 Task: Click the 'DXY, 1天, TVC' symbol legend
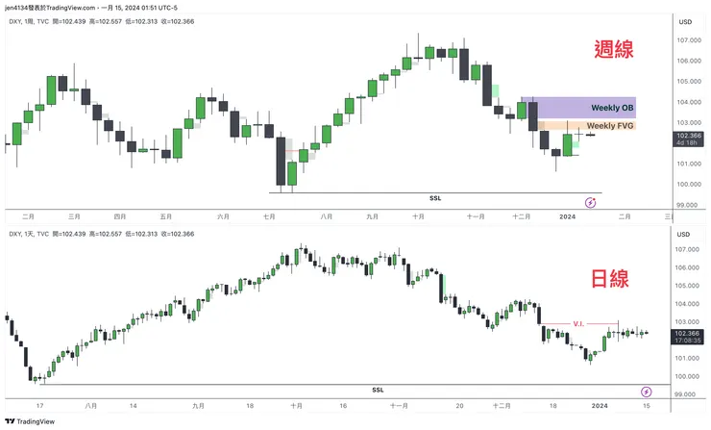pyautogui.click(x=29, y=234)
